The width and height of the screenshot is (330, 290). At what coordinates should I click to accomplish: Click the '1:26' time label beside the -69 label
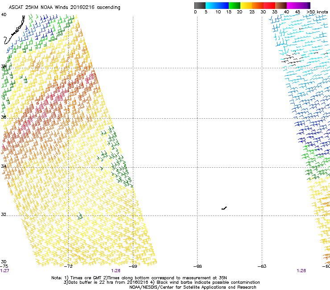tap(116, 271)
